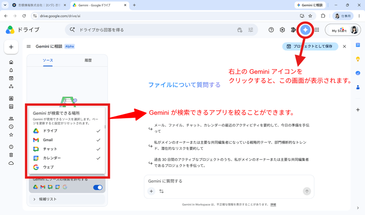Screen dimensions: 365x215
Task: Open the My Start account button
Action: coord(343,30)
